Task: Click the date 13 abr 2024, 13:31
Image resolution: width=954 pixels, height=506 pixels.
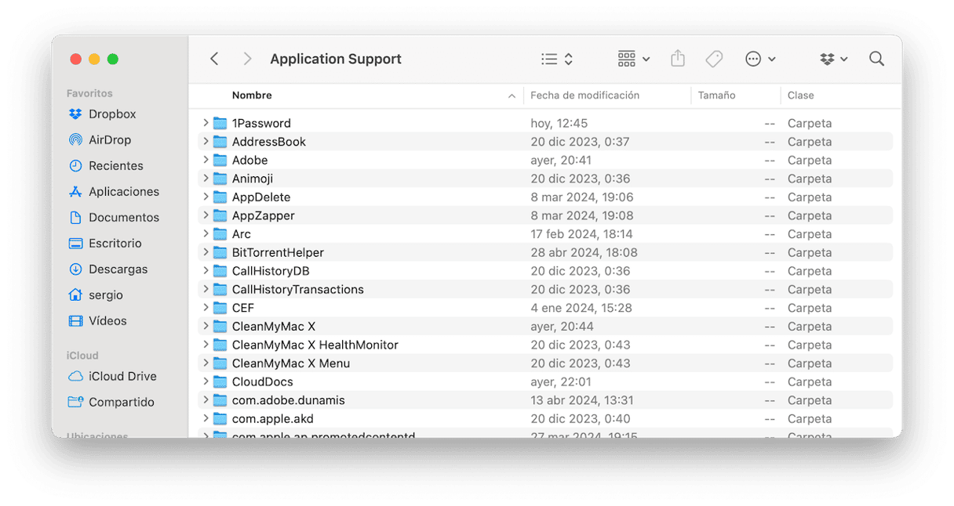Action: click(581, 400)
